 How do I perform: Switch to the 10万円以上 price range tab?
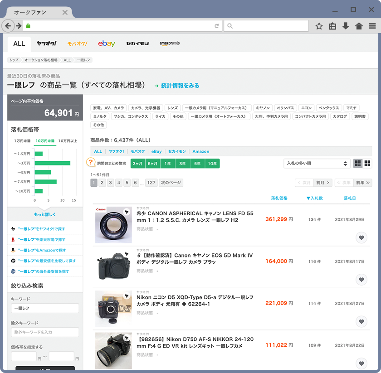click(68, 141)
